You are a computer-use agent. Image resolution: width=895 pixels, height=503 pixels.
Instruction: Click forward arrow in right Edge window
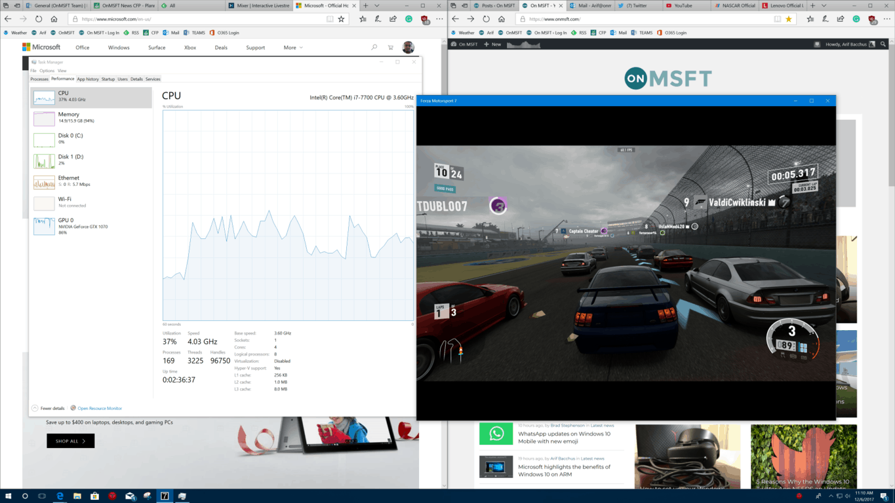[x=471, y=19]
